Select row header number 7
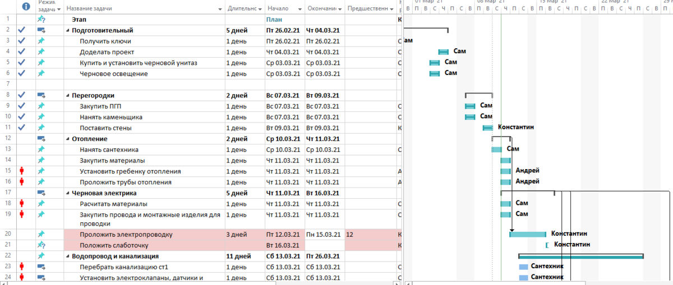Viewport: 673px width, 285px height. click(8, 85)
